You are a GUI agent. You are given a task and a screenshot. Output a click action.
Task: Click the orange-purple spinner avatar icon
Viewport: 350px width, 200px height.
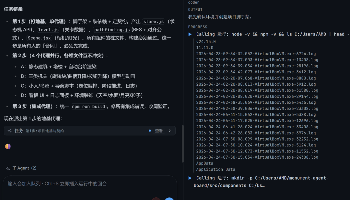[8, 146]
